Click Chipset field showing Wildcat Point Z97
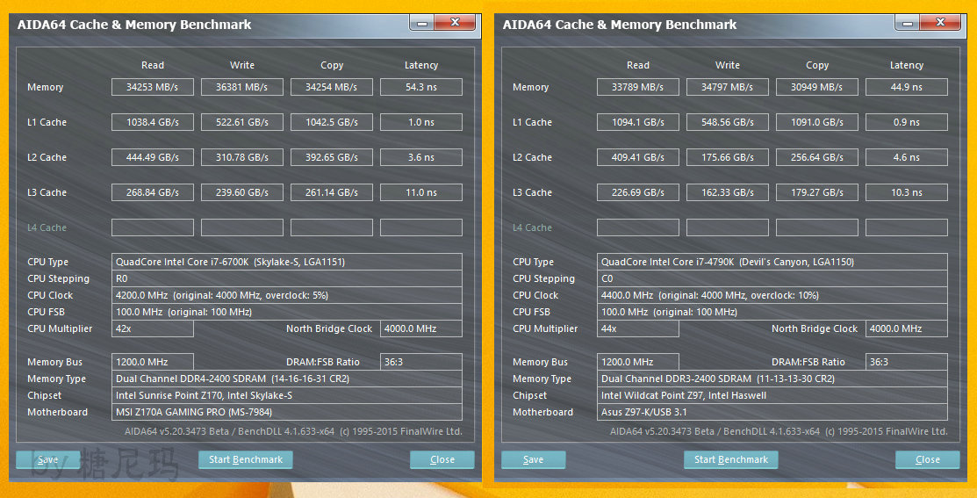Screen dimensions: 977x498 (772, 395)
